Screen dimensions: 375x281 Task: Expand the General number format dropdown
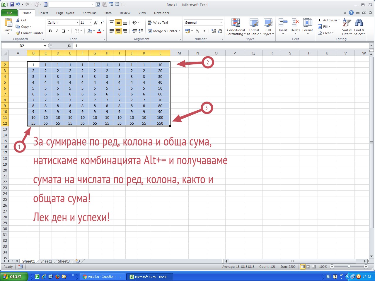pyautogui.click(x=221, y=23)
